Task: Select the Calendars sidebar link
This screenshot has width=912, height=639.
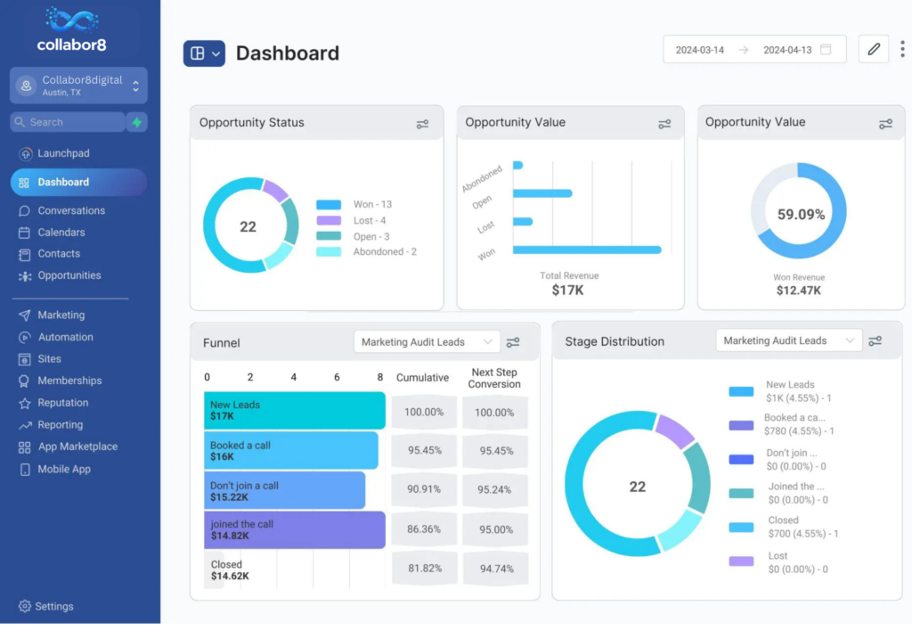Action: click(x=61, y=233)
